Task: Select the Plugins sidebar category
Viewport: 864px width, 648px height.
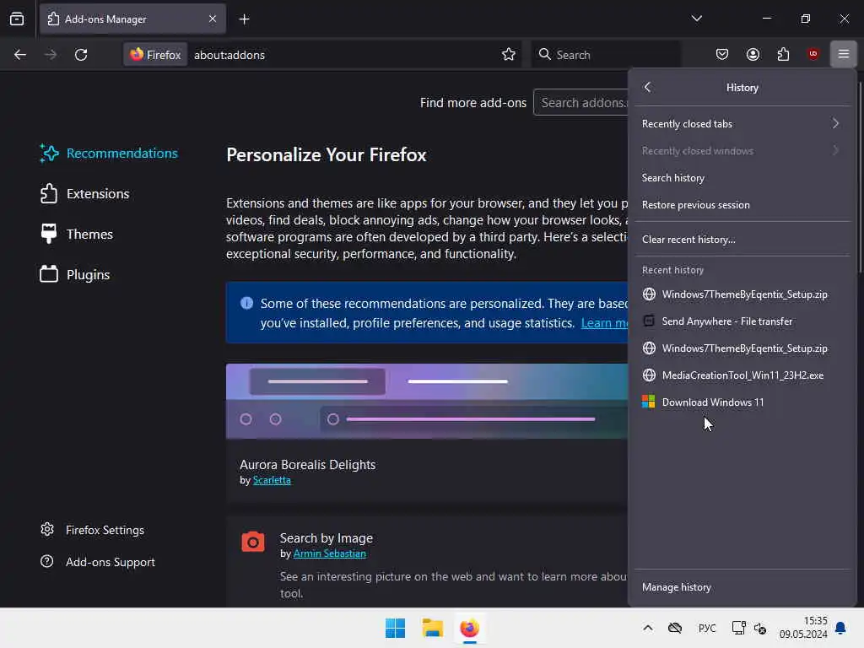Action: [75, 274]
